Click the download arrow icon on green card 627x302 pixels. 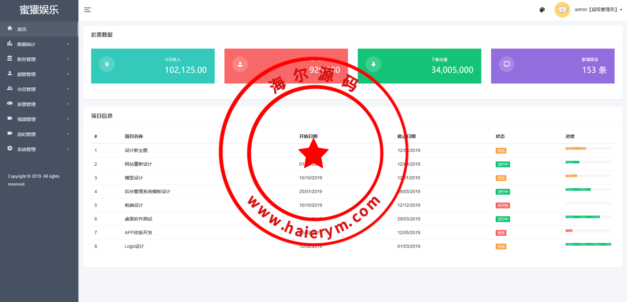point(373,64)
